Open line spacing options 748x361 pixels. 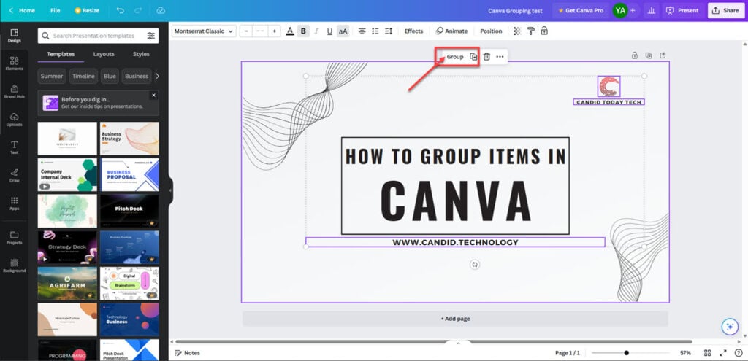(x=389, y=31)
